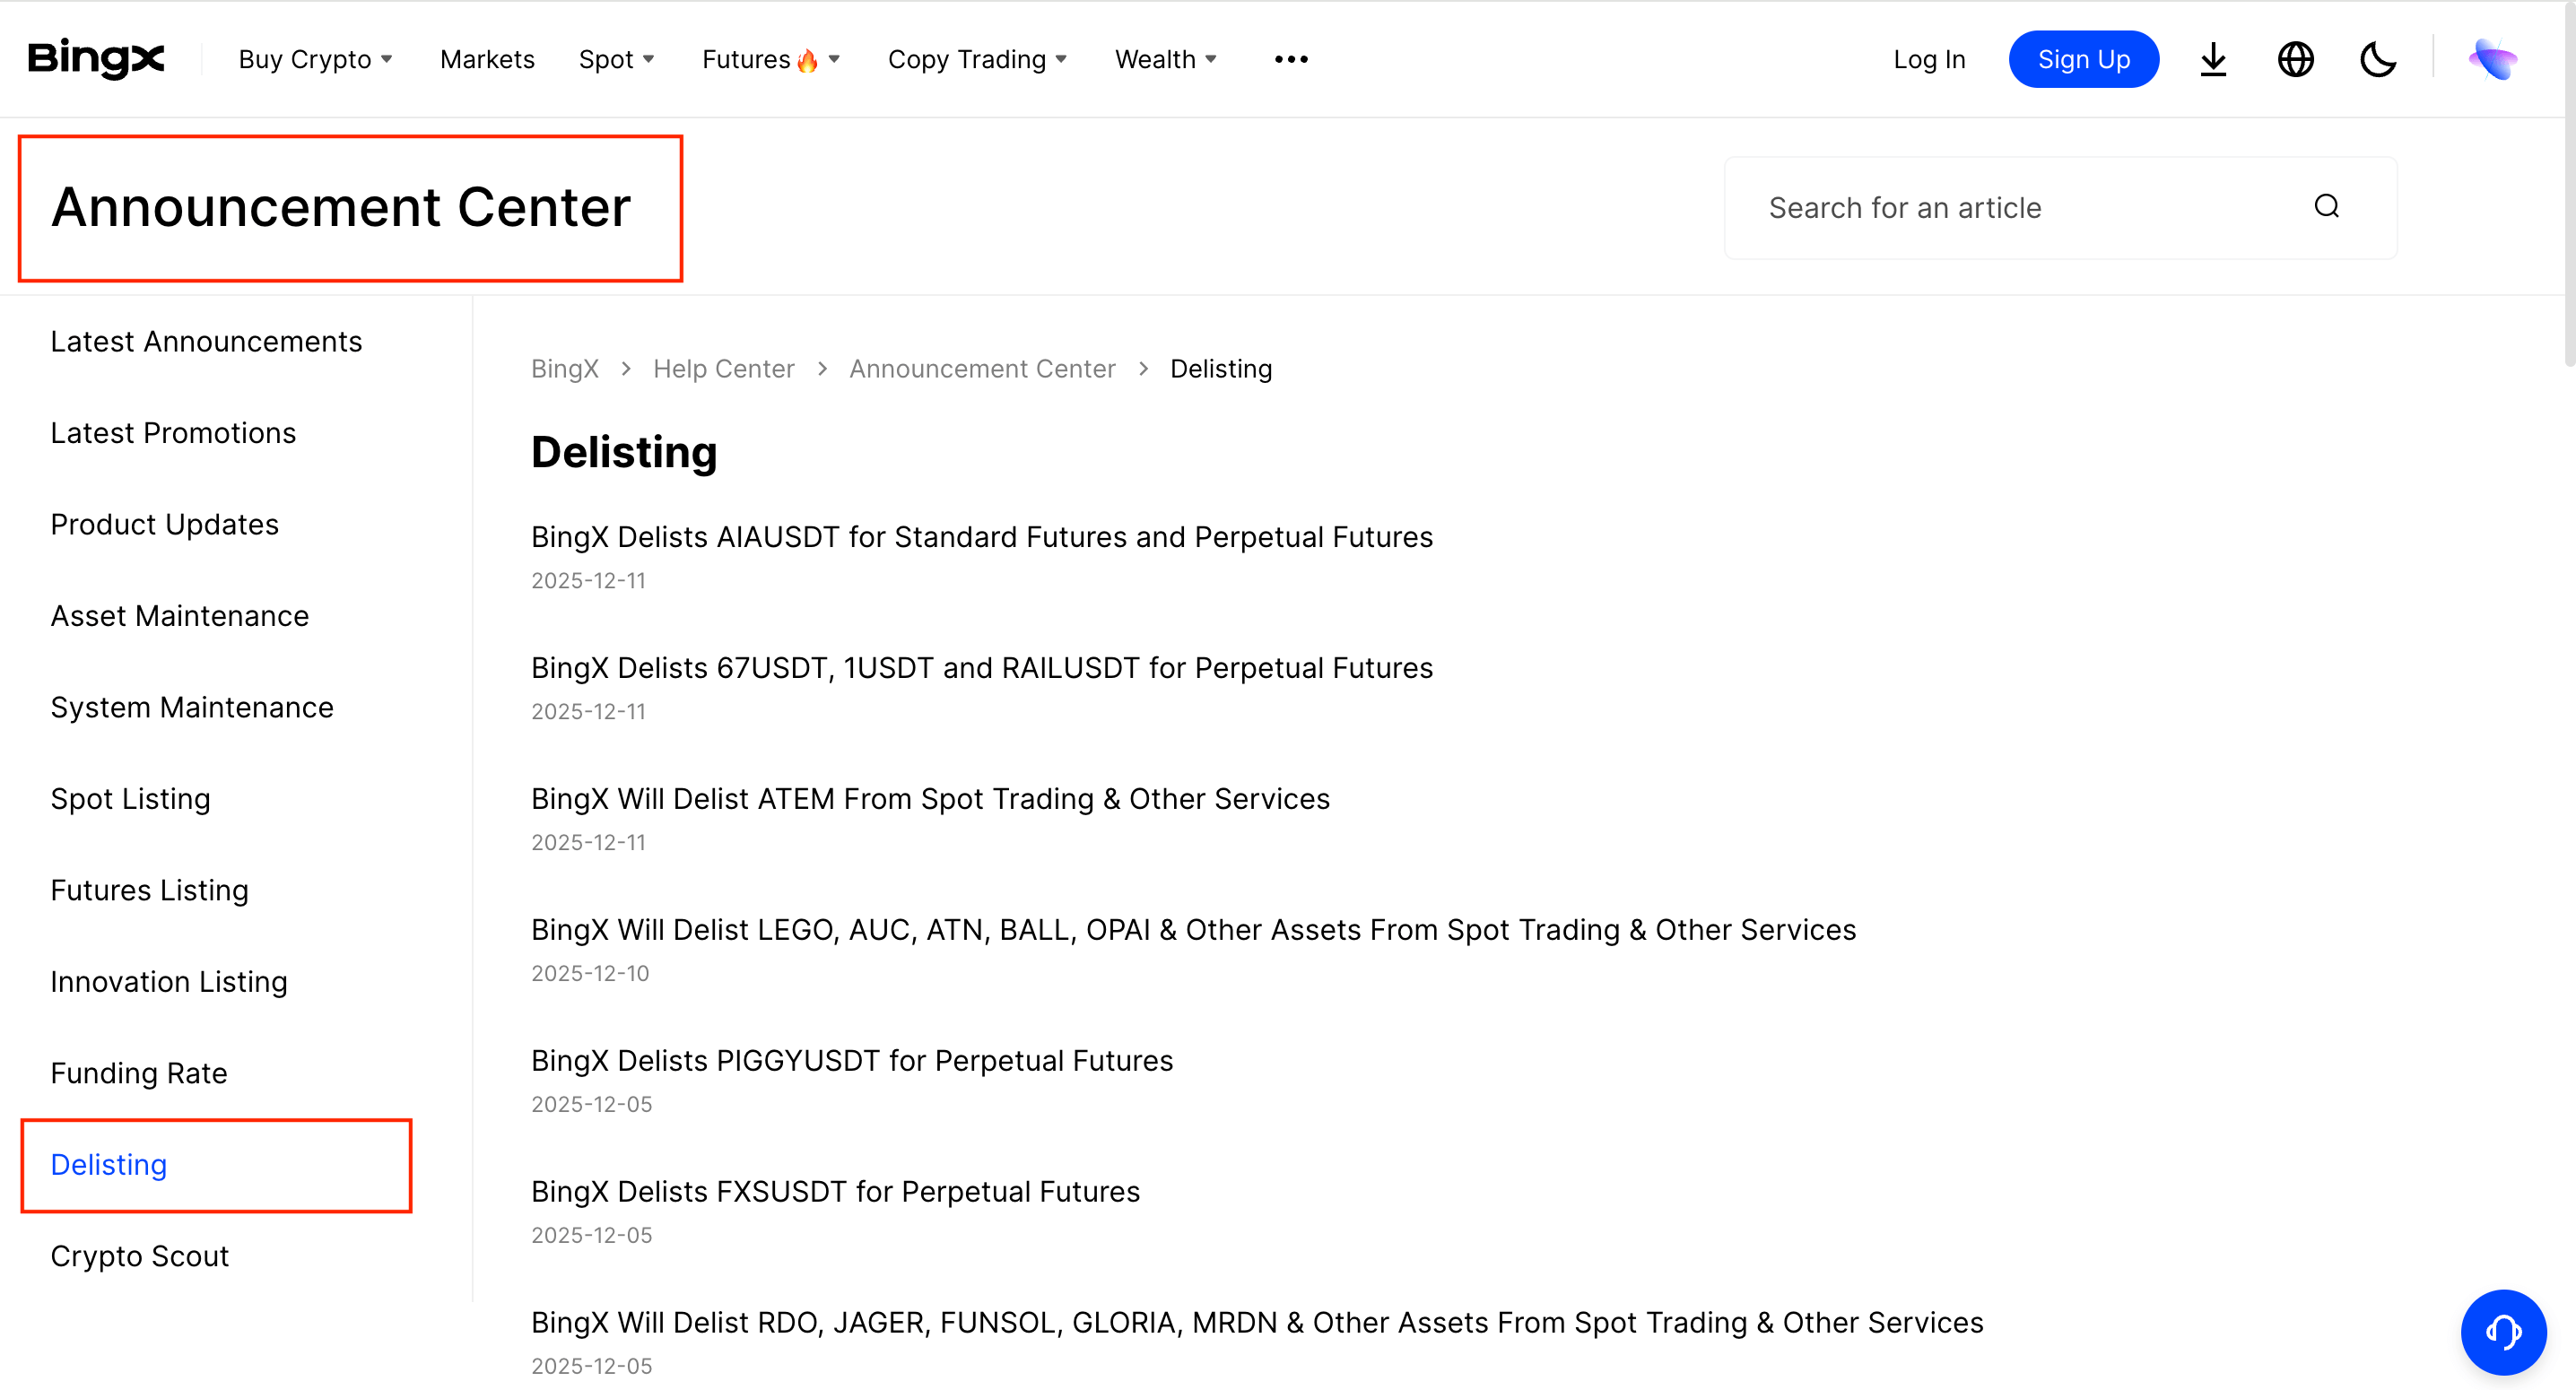
Task: Click the colorful assistant icon in header
Action: tap(2492, 59)
